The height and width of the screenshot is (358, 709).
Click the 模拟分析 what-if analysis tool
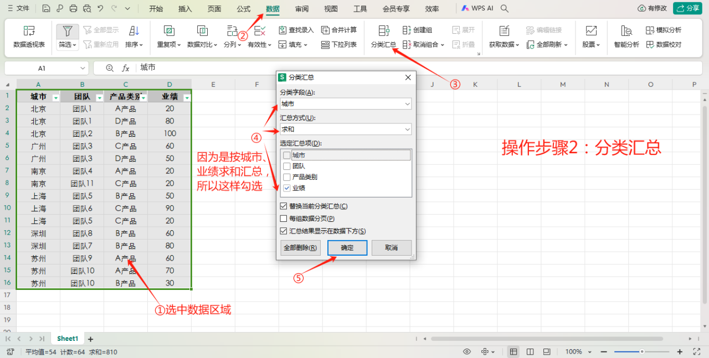[664, 30]
